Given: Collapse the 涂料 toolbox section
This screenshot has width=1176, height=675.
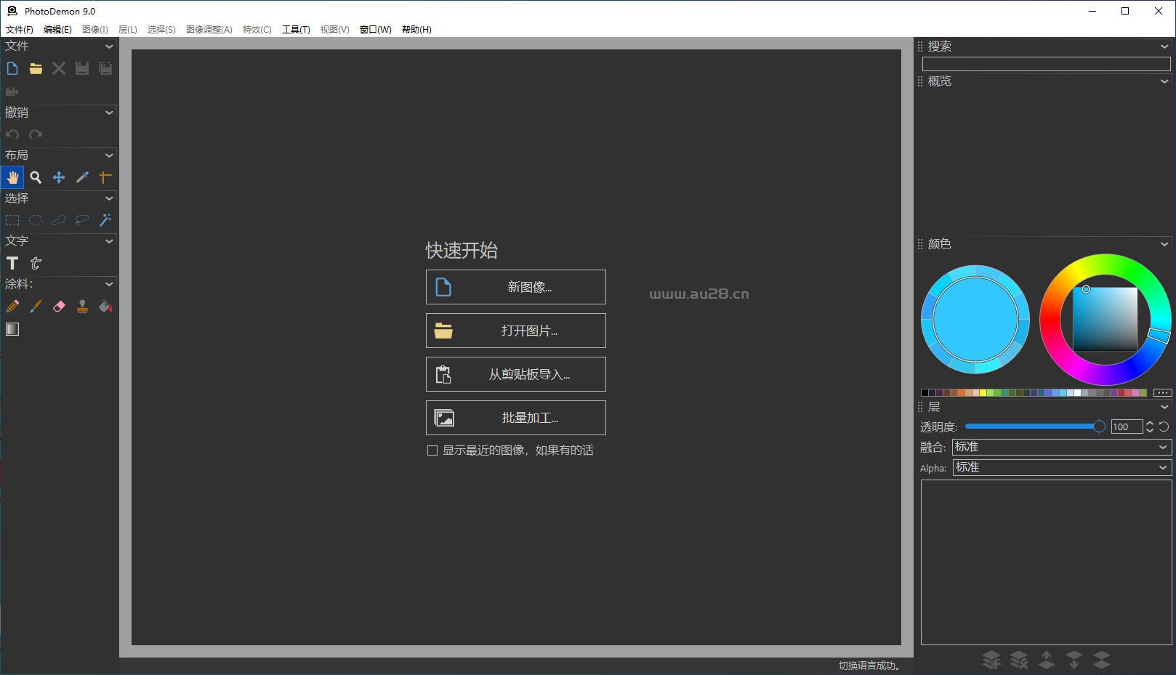Looking at the screenshot, I should click(109, 284).
